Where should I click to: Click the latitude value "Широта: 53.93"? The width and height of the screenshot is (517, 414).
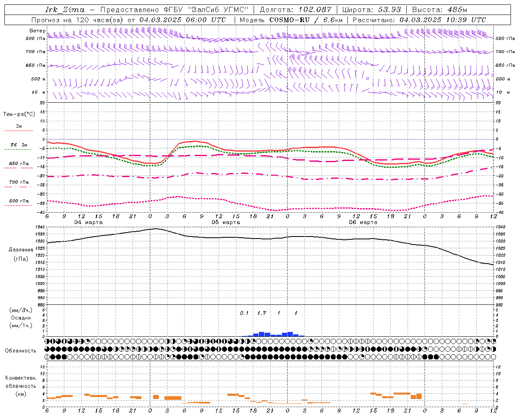tap(372, 10)
